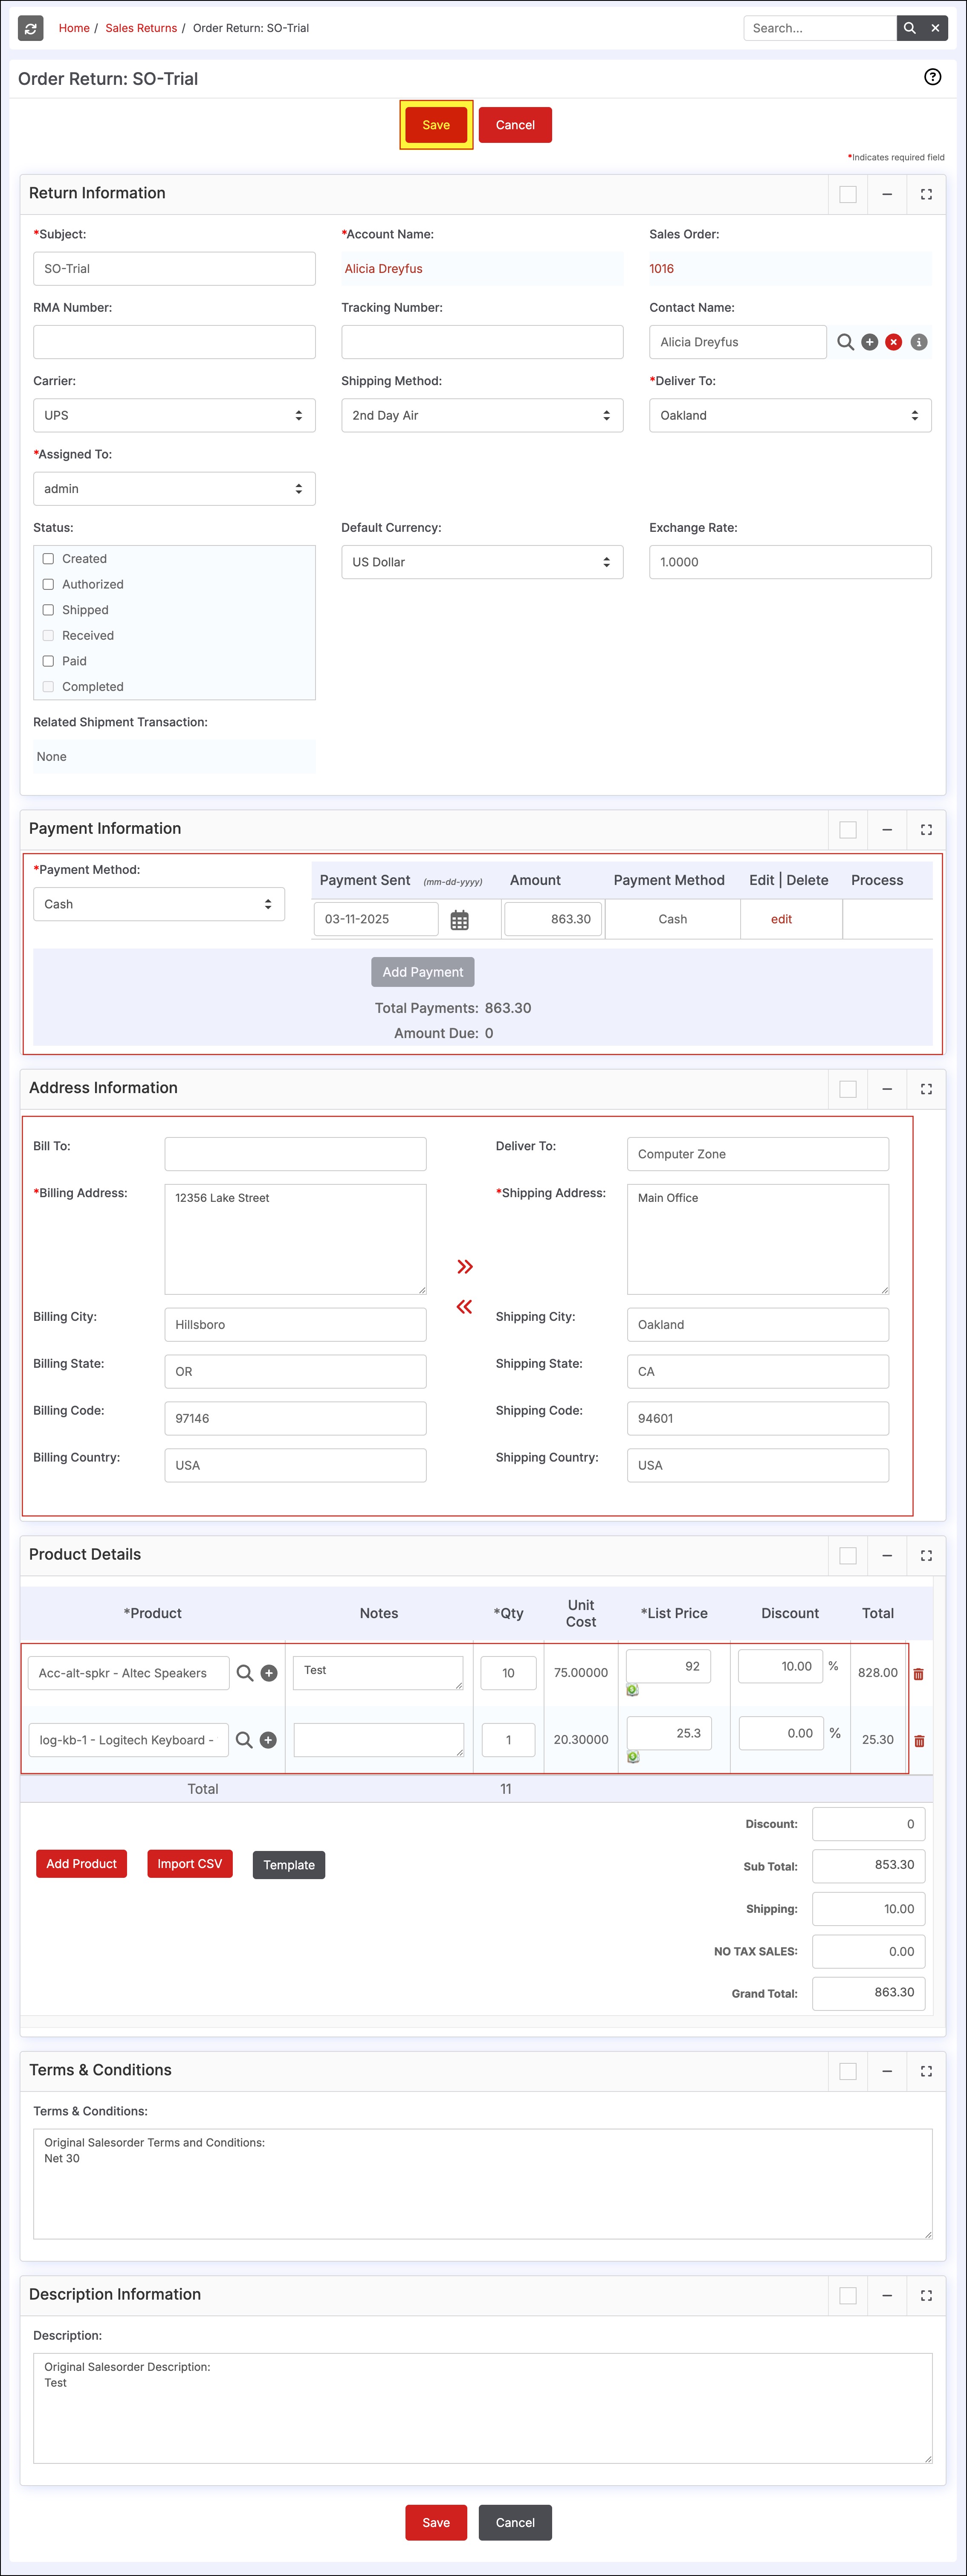This screenshot has height=2576, width=967.
Task: Open Payment Method dropdown showing Cash
Action: tap(159, 904)
